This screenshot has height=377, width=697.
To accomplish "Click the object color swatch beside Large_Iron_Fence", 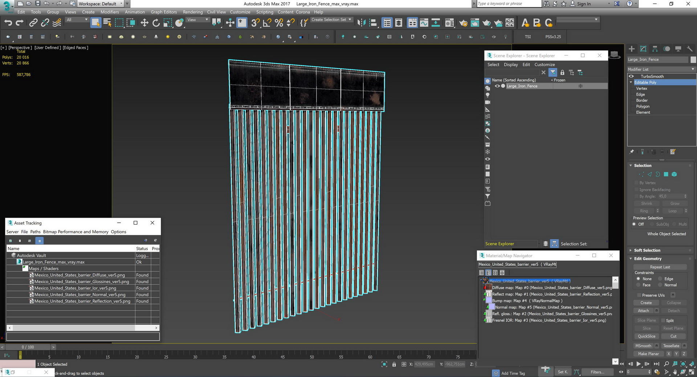I will pos(693,60).
